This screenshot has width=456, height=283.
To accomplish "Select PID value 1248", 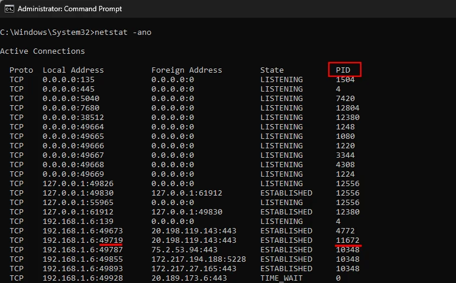I will click(x=345, y=126).
